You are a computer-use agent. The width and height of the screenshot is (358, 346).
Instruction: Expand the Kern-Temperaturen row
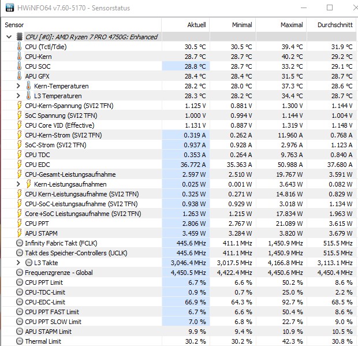pos(18,86)
